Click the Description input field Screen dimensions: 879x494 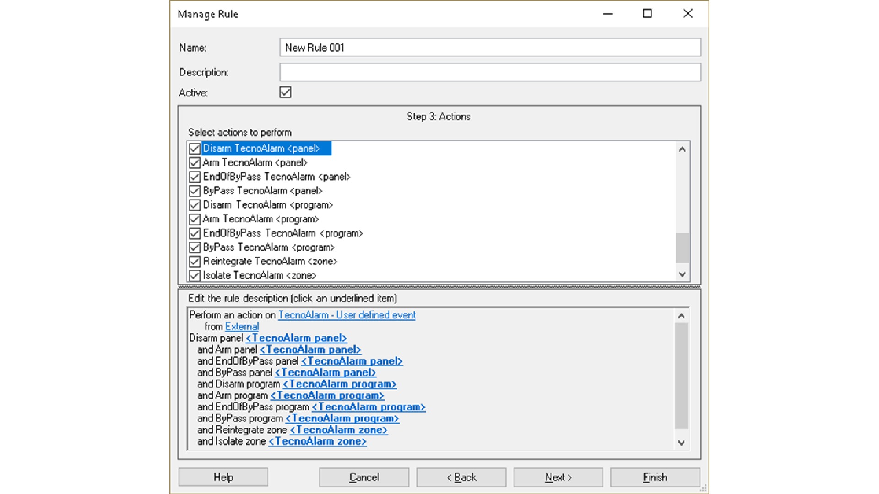coord(490,72)
